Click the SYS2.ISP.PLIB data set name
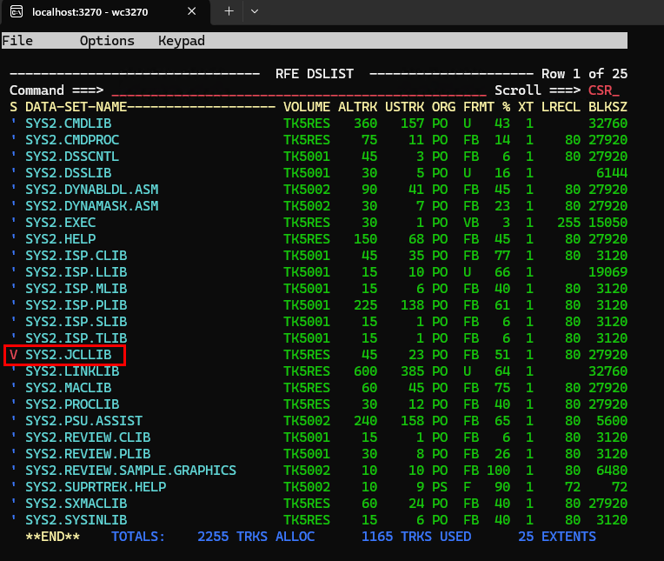Image resolution: width=664 pixels, height=561 pixels. point(76,305)
